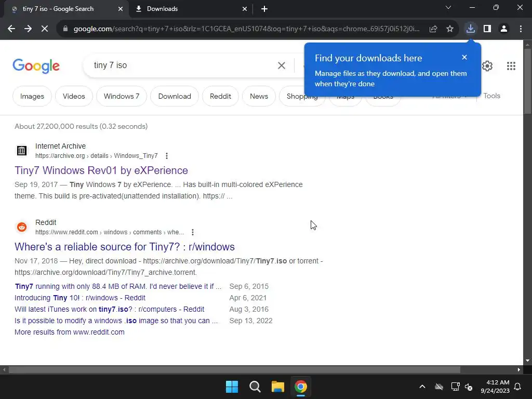Click the Chrome taskbar icon
The image size is (532, 399).
(x=301, y=387)
